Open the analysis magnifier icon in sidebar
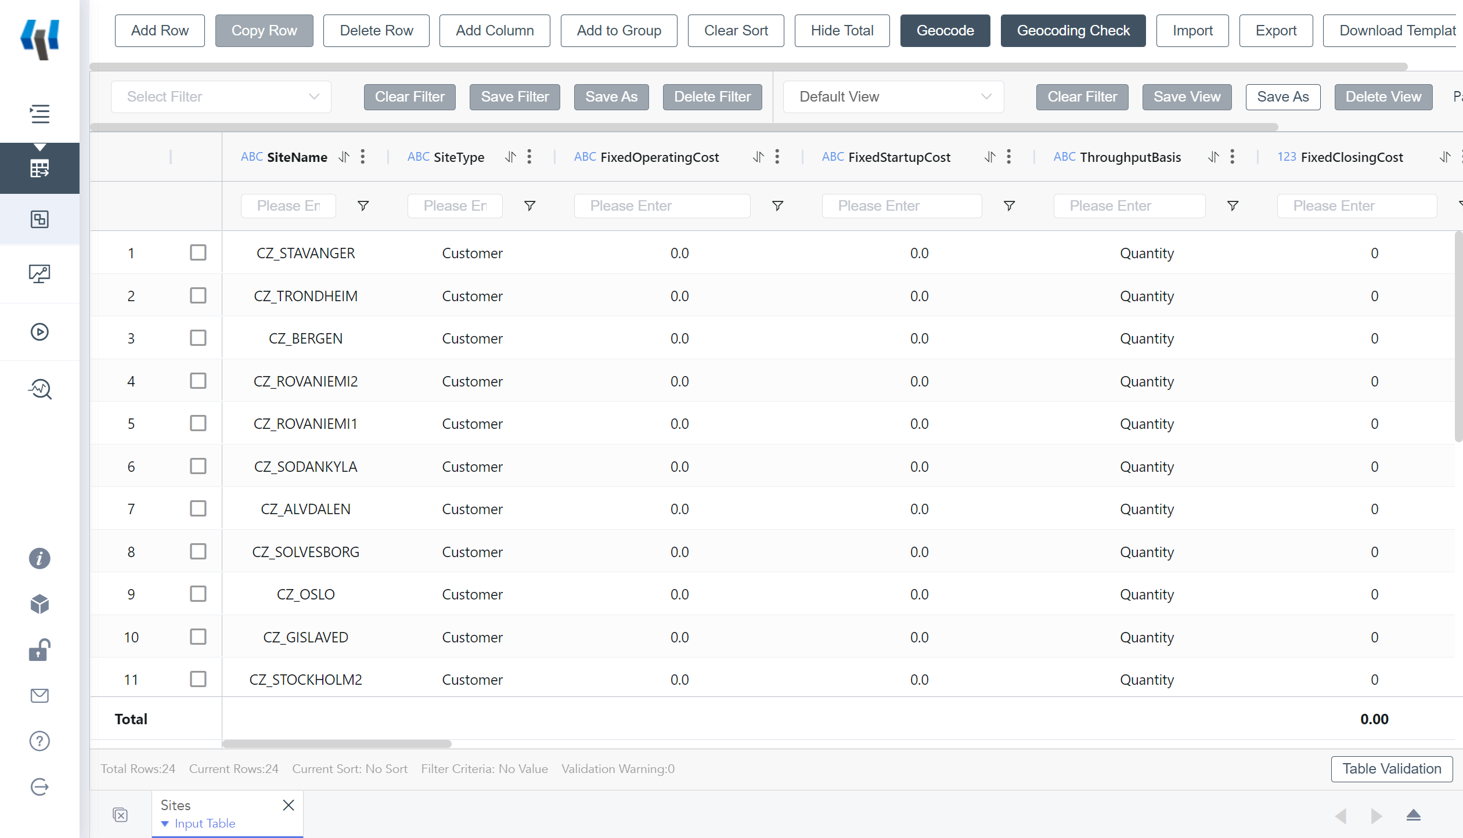Image resolution: width=1463 pixels, height=838 pixels. [39, 389]
